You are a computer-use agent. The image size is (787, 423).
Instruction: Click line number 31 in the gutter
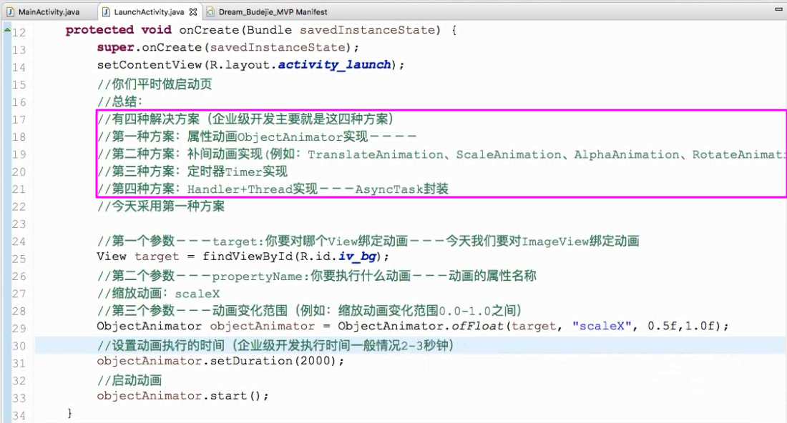(x=19, y=364)
